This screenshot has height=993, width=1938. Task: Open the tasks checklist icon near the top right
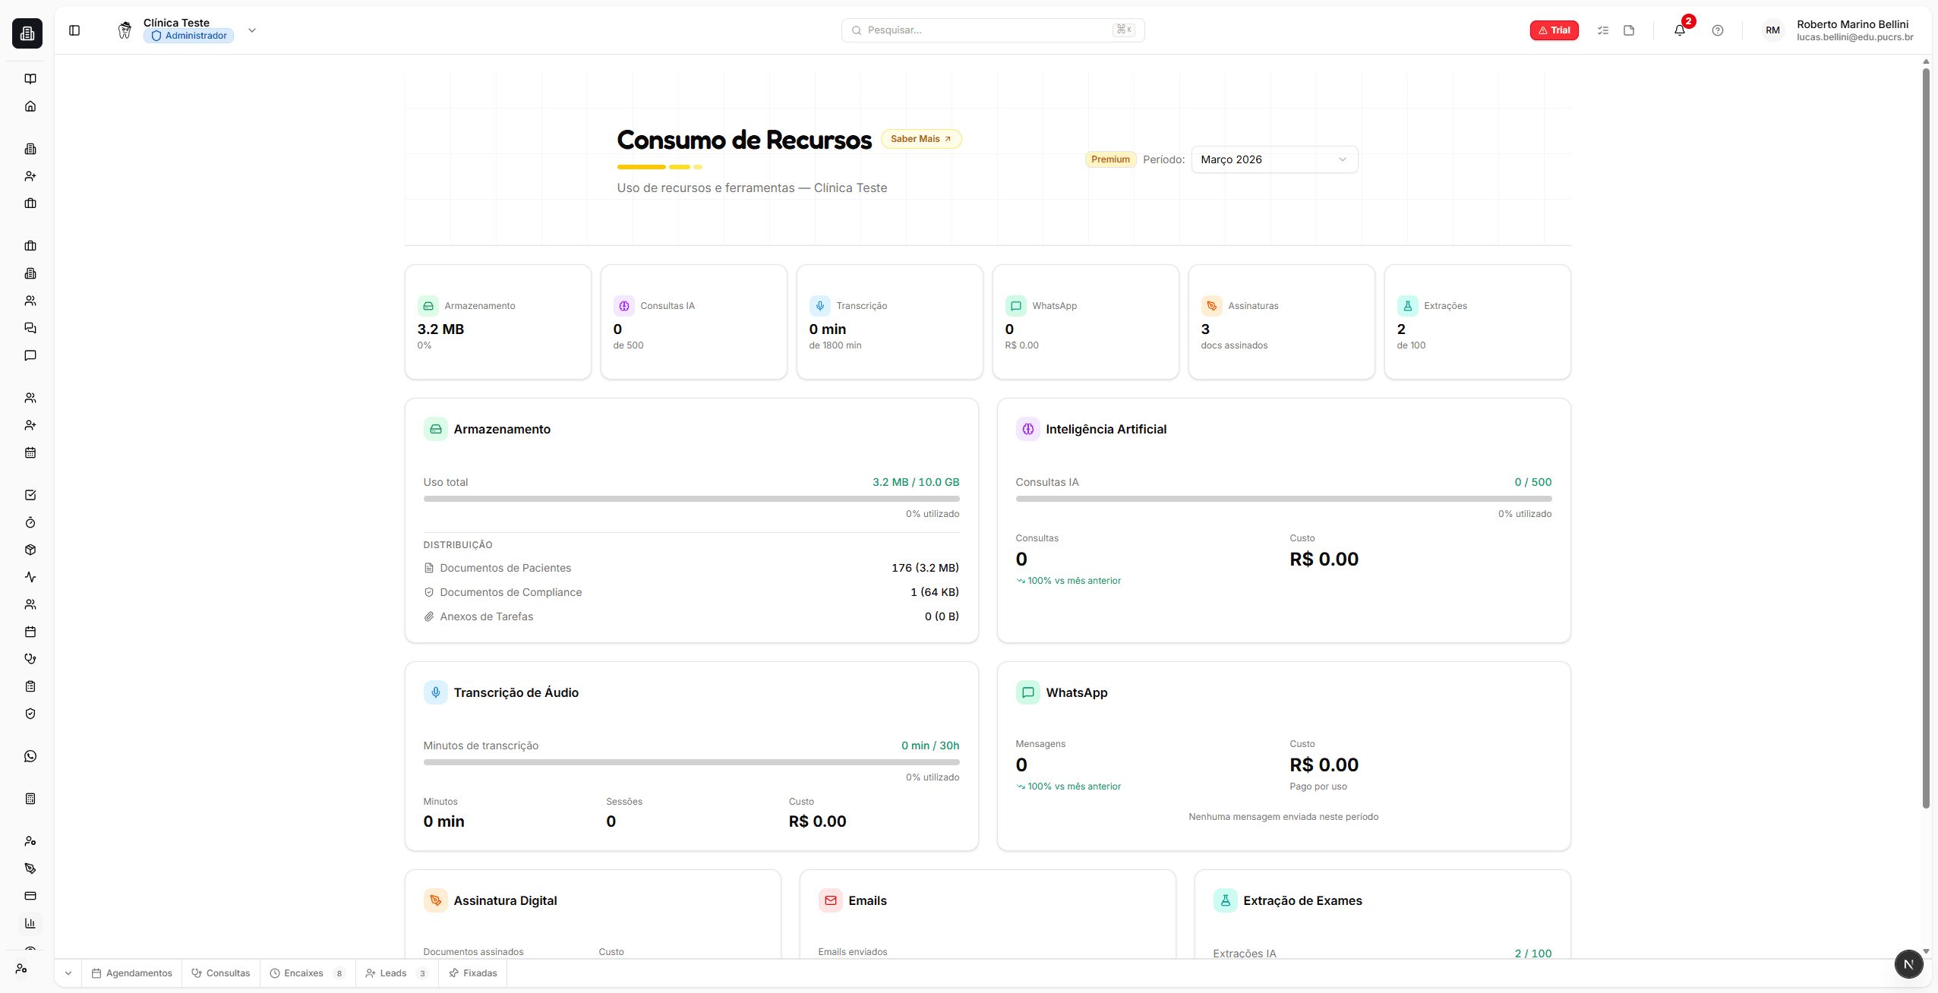point(1603,30)
